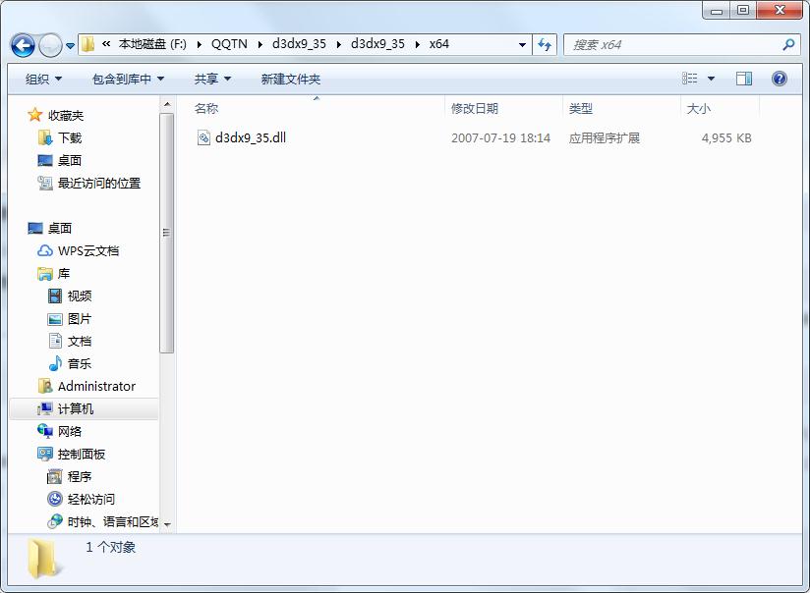
Task: Open help with the question mark icon
Action: [779, 79]
